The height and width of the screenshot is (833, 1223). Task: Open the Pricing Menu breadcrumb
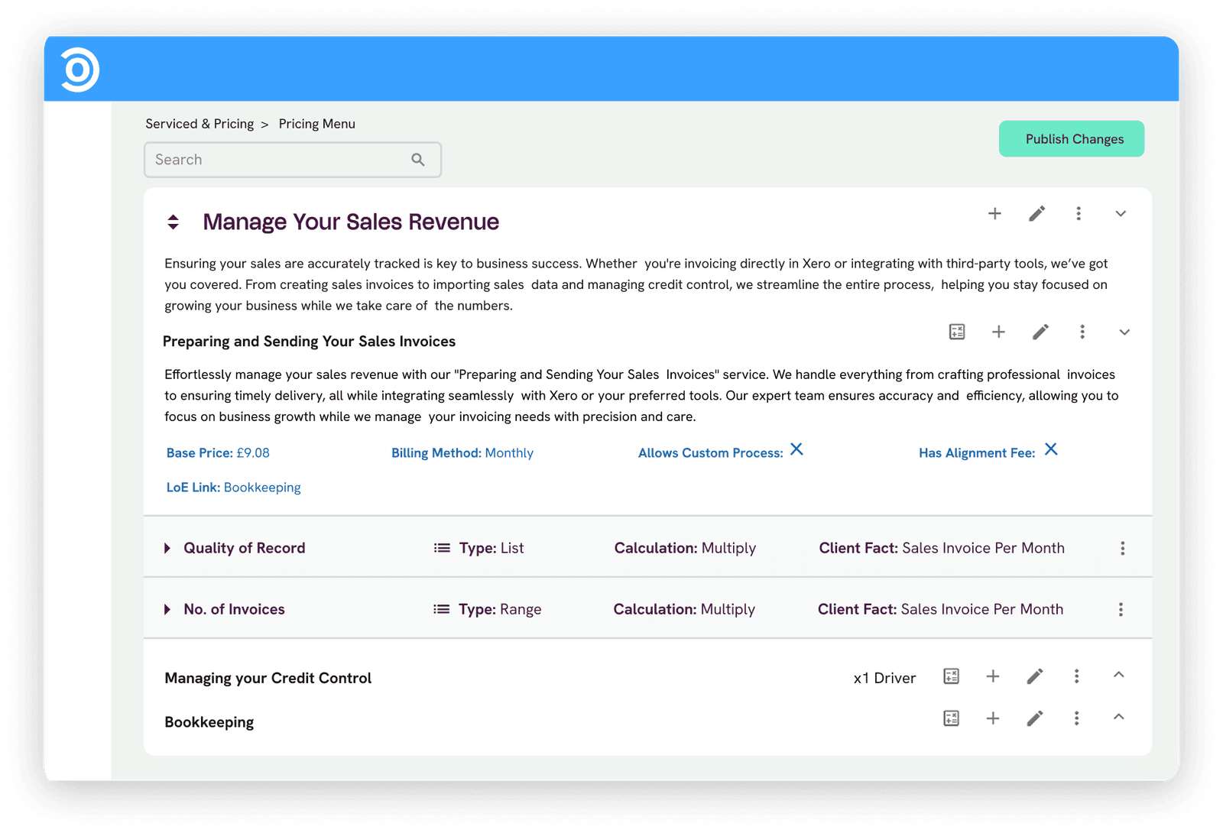(316, 124)
